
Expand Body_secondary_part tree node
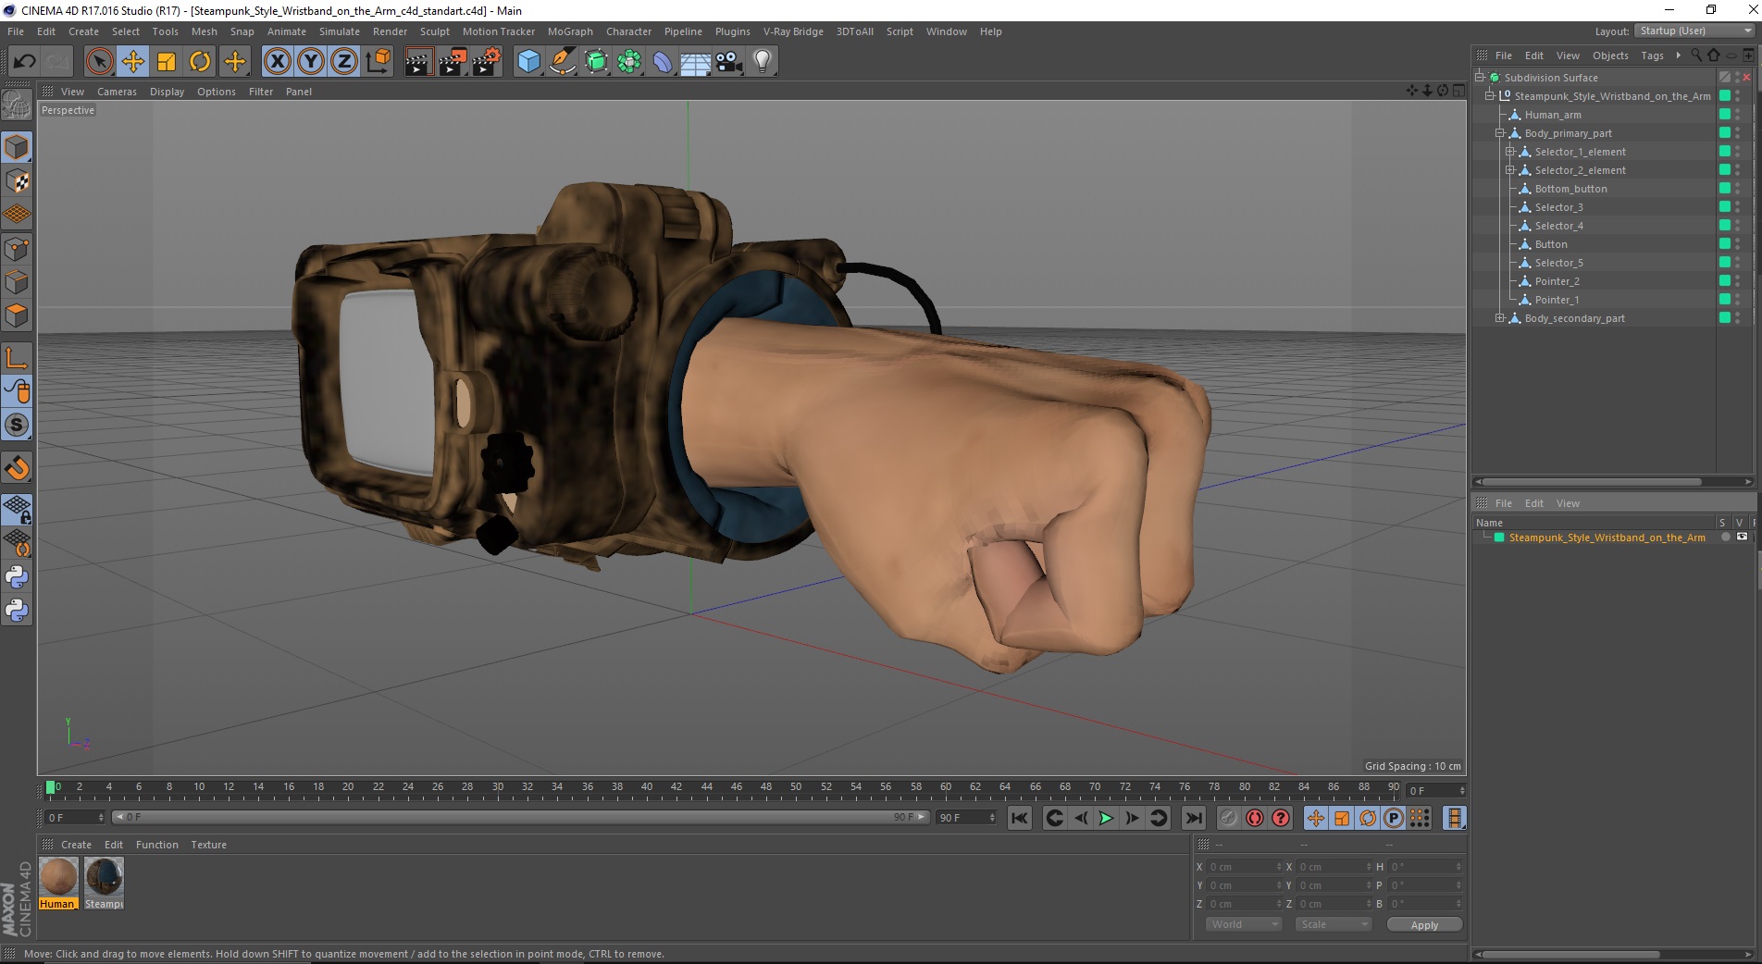pyautogui.click(x=1500, y=318)
